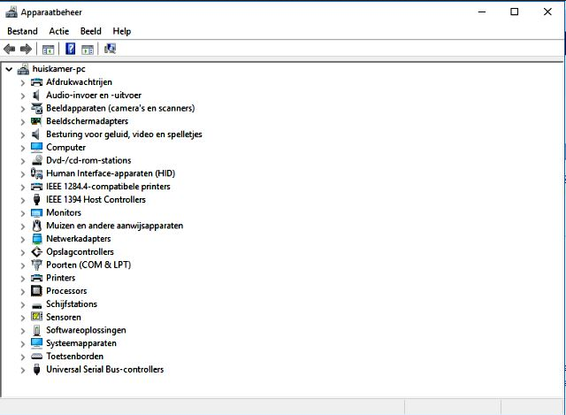The height and width of the screenshot is (415, 566).
Task: Select Besturing voor geluid, video en spelletjes
Action: coord(124,134)
